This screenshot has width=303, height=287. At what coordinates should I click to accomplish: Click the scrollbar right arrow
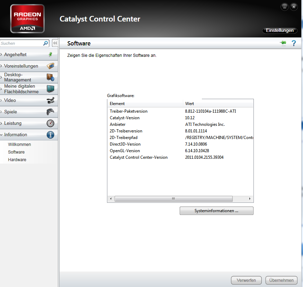250,199
